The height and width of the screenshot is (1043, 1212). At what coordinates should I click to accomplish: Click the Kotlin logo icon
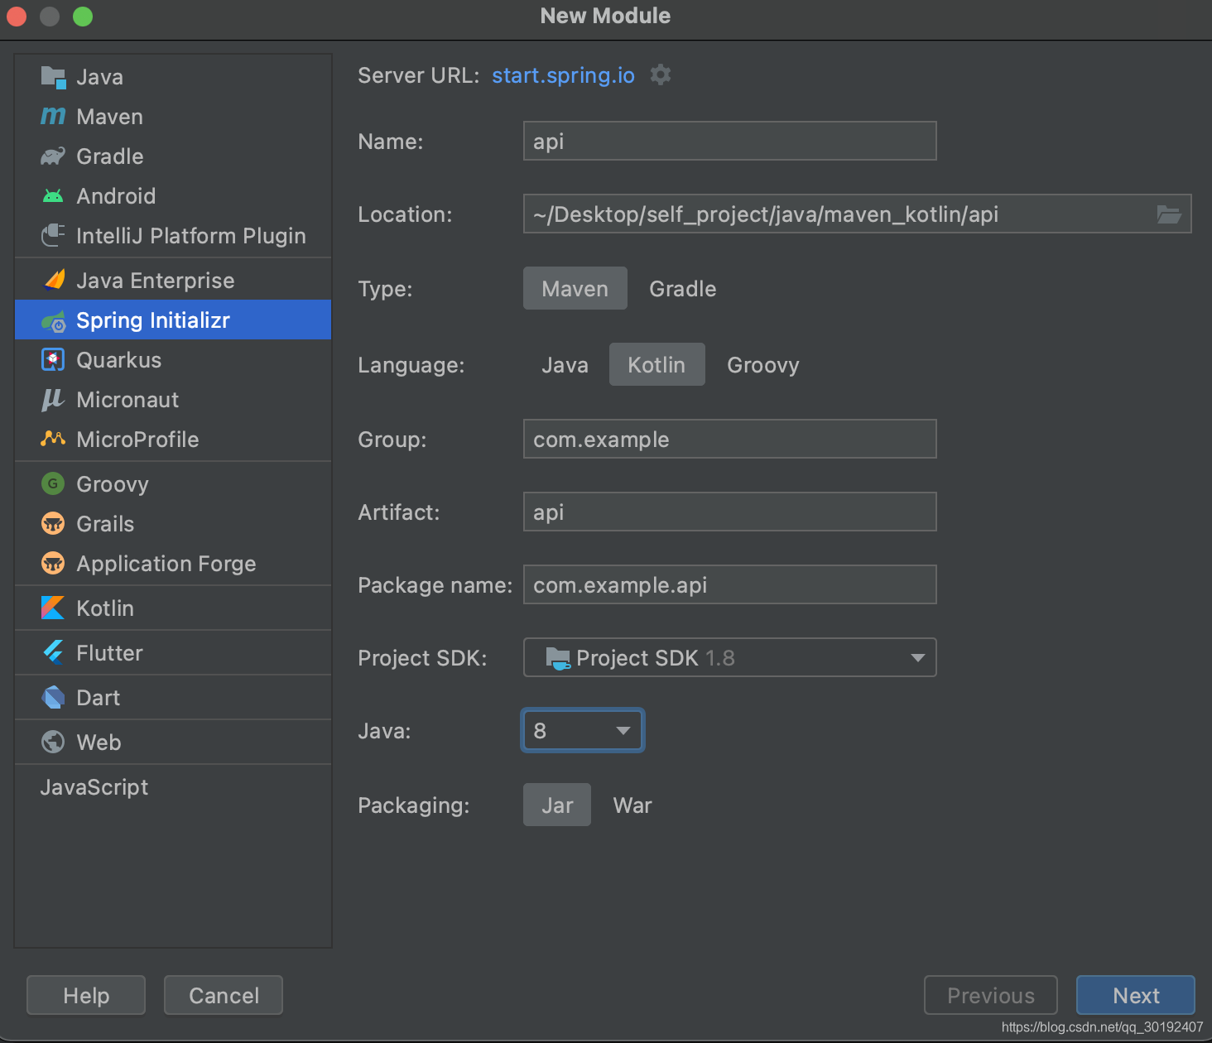(x=53, y=608)
